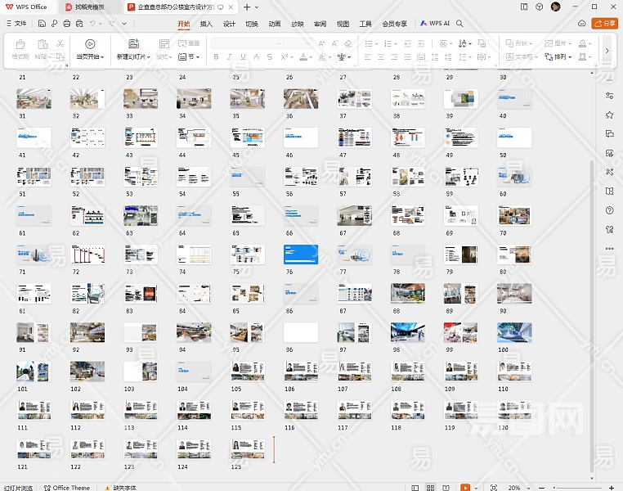
Task: Select the blue slide 76 thumbnail
Action: pos(300,255)
